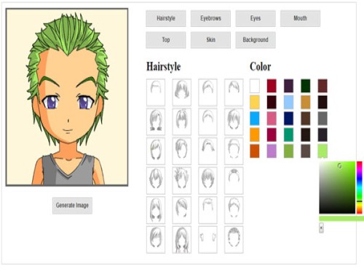This screenshot has height=269, width=364.
Task: Select the pink color swatch
Action: click(272, 119)
